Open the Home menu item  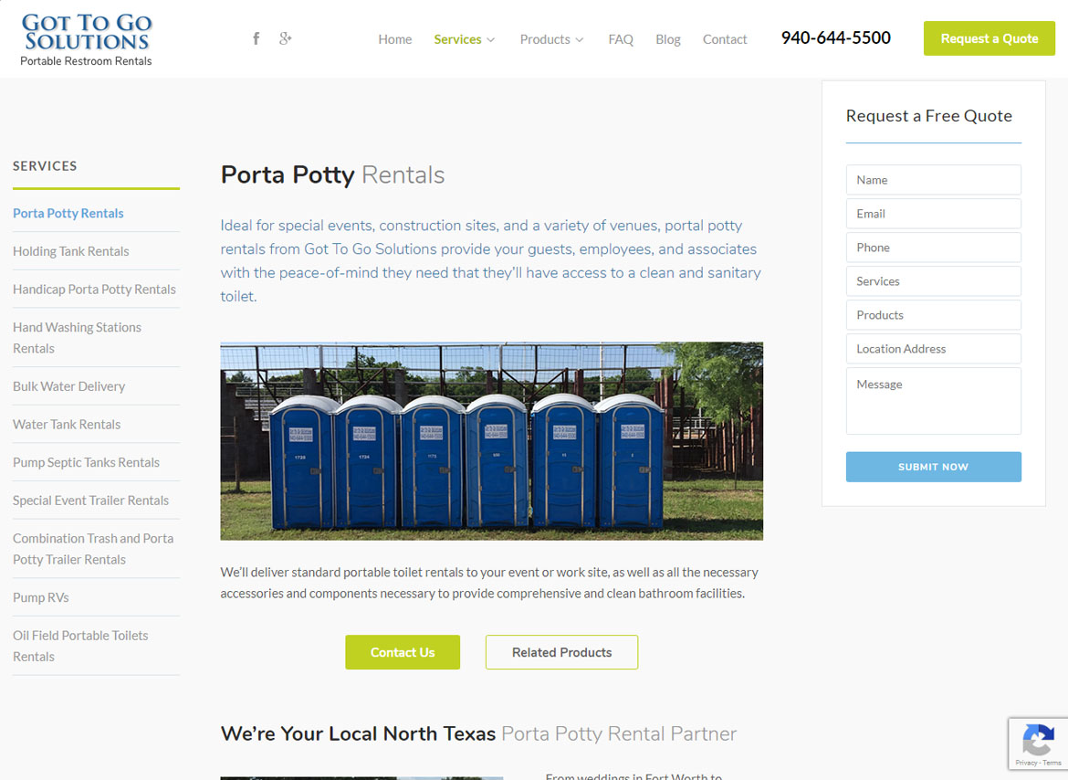click(x=395, y=39)
